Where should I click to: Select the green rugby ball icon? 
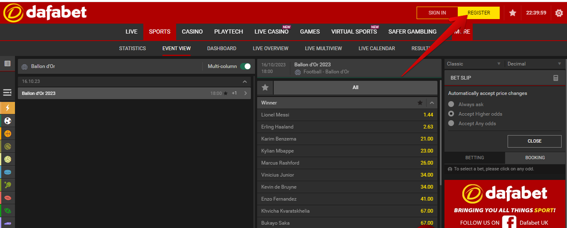(x=7, y=211)
